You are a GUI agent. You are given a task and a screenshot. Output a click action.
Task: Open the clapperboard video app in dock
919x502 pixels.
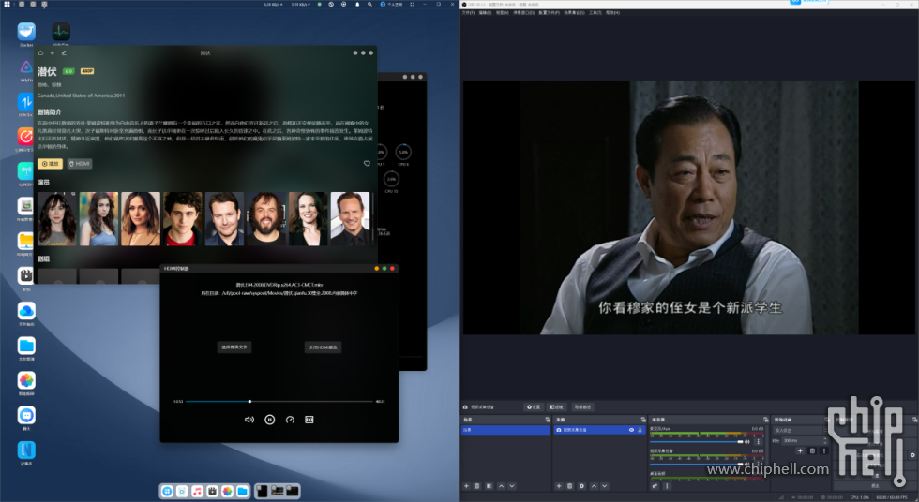click(212, 491)
